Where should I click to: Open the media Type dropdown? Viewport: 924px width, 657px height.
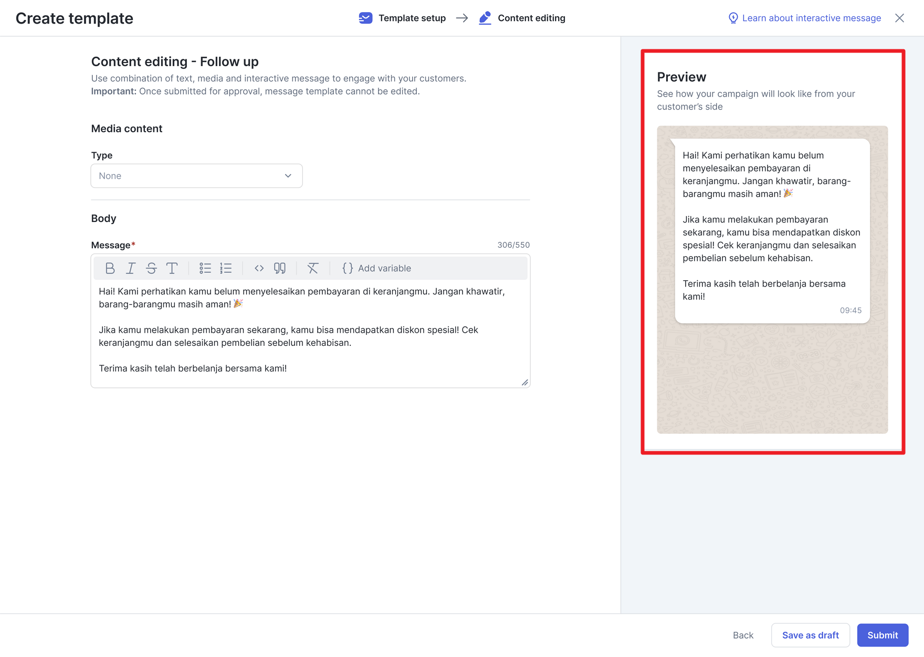coord(196,176)
